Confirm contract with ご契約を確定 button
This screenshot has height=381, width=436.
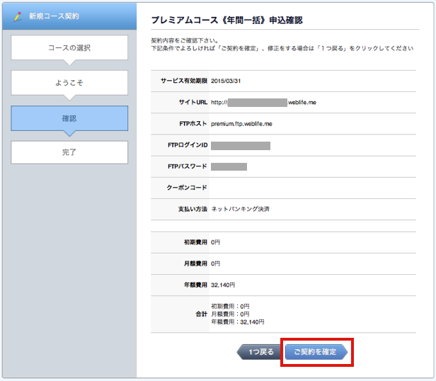[316, 352]
